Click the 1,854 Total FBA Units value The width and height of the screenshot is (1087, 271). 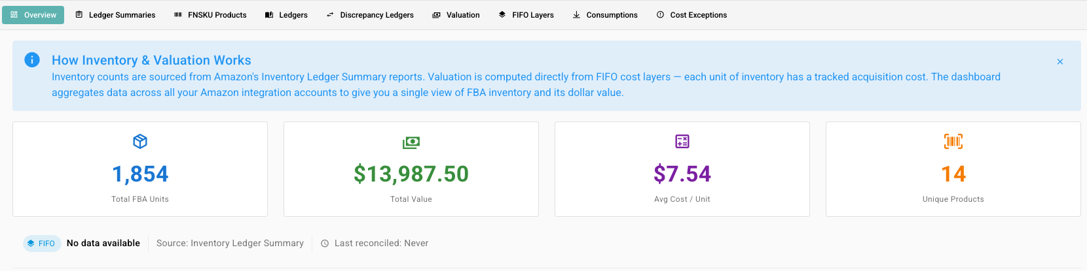[140, 174]
